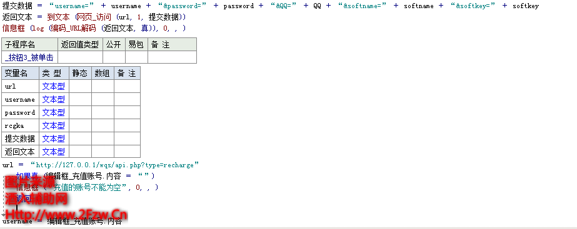Open the Http://www.2Fzw.Cn watermark link

coord(66,215)
